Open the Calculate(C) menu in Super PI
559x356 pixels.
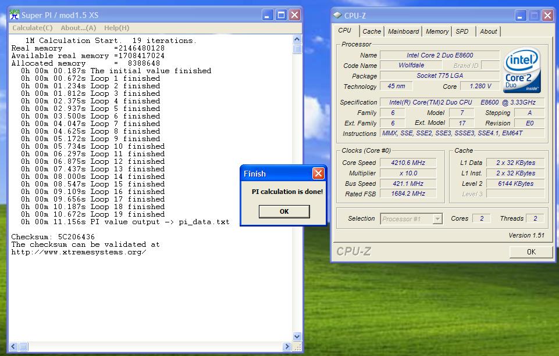33,28
